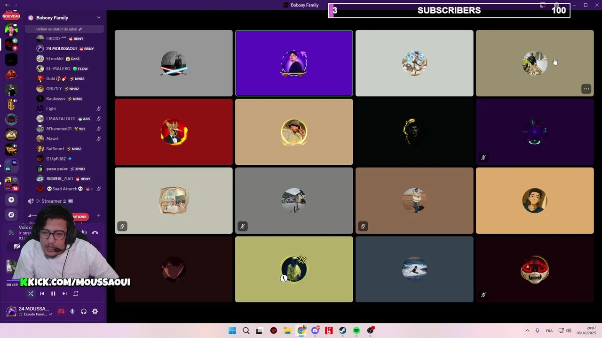Select the tan tile with hat avatar
The width and height of the screenshot is (602, 338).
tap(294, 132)
